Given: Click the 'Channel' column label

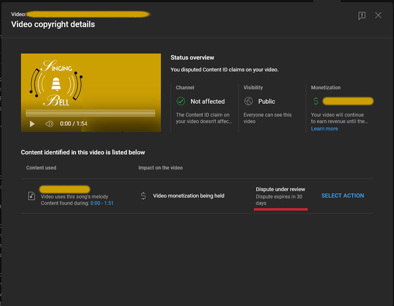Looking at the screenshot, I should point(185,87).
